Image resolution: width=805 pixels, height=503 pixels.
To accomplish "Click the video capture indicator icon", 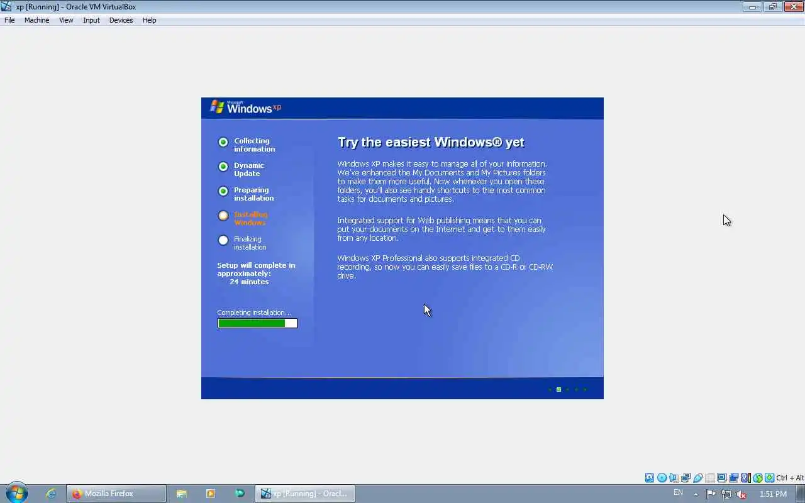I will [733, 478].
